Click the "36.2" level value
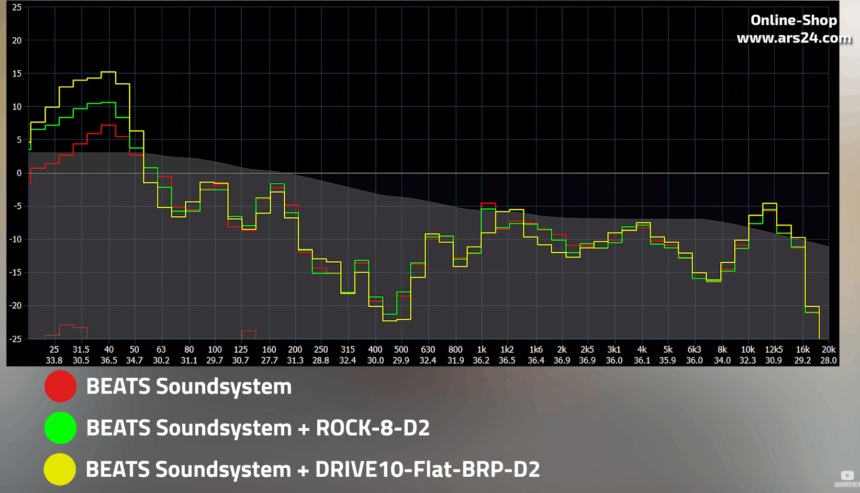 pyautogui.click(x=481, y=360)
